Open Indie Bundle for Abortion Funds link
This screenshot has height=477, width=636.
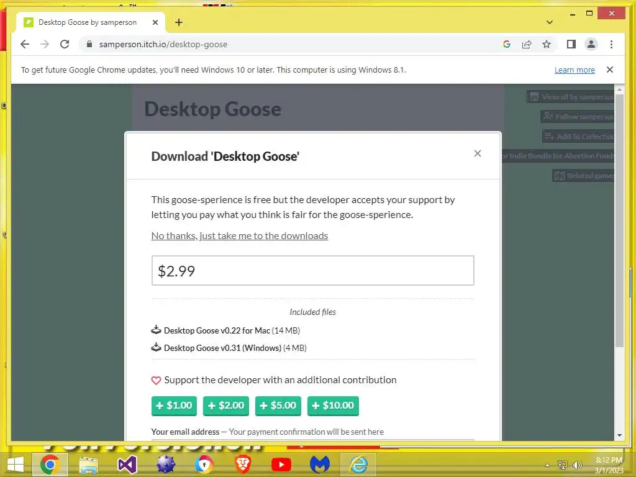pos(558,156)
